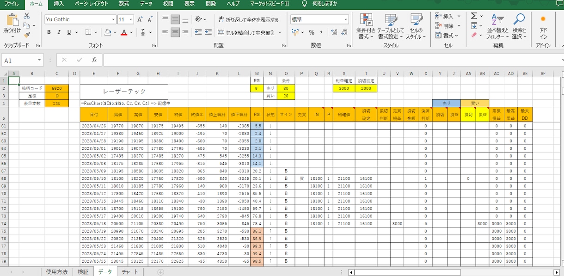Switch to the ページ レイアウト ribbon tab

91,4
